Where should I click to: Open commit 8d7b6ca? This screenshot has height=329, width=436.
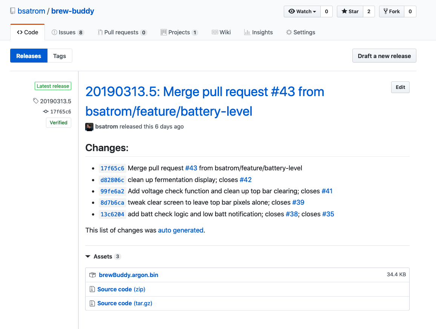(x=112, y=203)
